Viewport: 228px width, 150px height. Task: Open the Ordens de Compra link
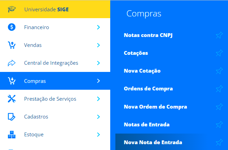pyautogui.click(x=148, y=89)
